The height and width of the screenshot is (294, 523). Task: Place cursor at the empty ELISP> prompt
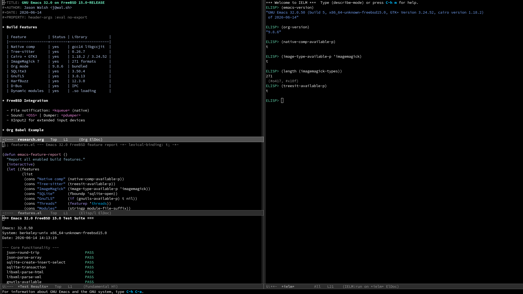(x=282, y=100)
